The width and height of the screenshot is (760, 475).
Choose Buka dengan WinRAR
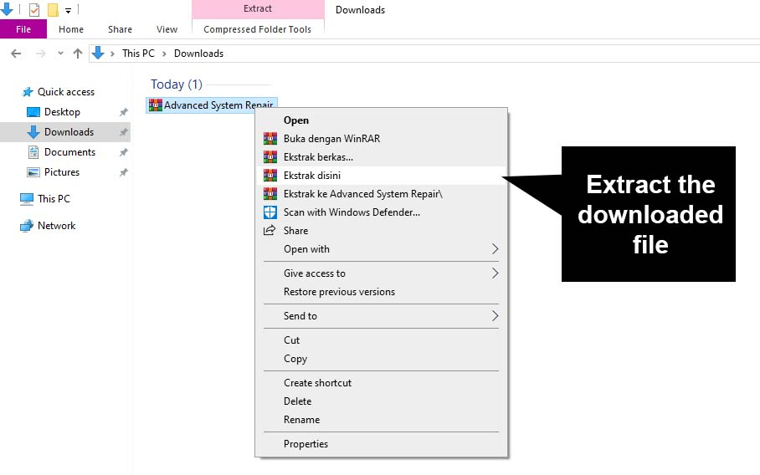pos(381,139)
